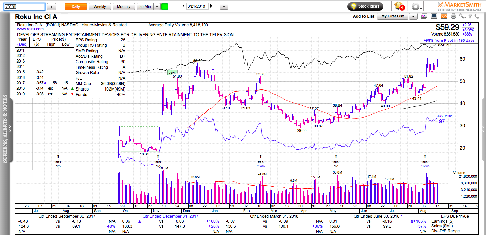Click the RS Rating 97 label
Viewport: 486px width, 235px height.
[445, 119]
